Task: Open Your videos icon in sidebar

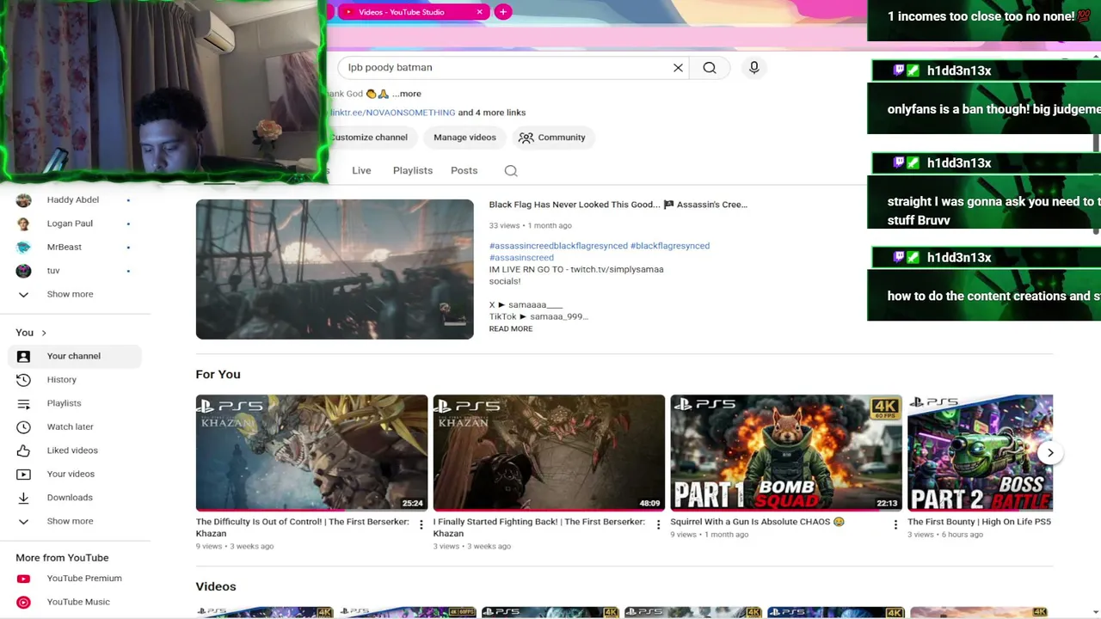Action: click(x=23, y=474)
